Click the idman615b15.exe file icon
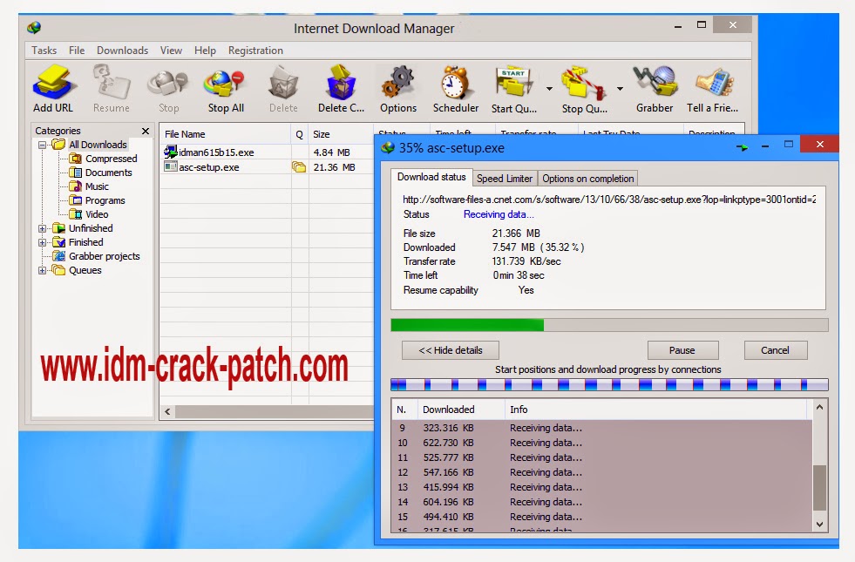This screenshot has height=562, width=855. click(170, 152)
